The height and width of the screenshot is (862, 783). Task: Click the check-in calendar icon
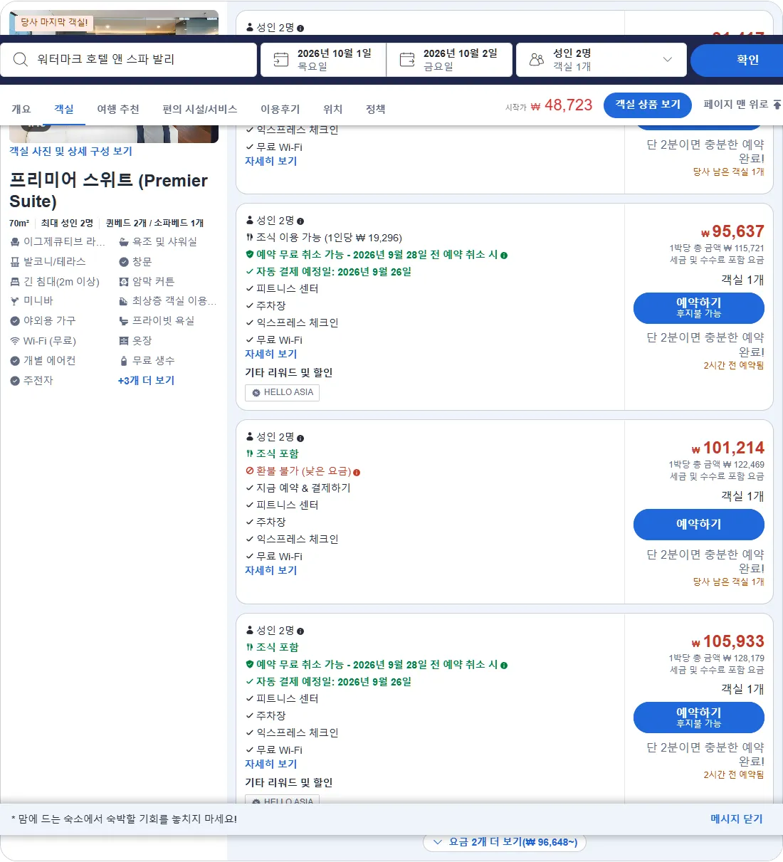pyautogui.click(x=281, y=60)
